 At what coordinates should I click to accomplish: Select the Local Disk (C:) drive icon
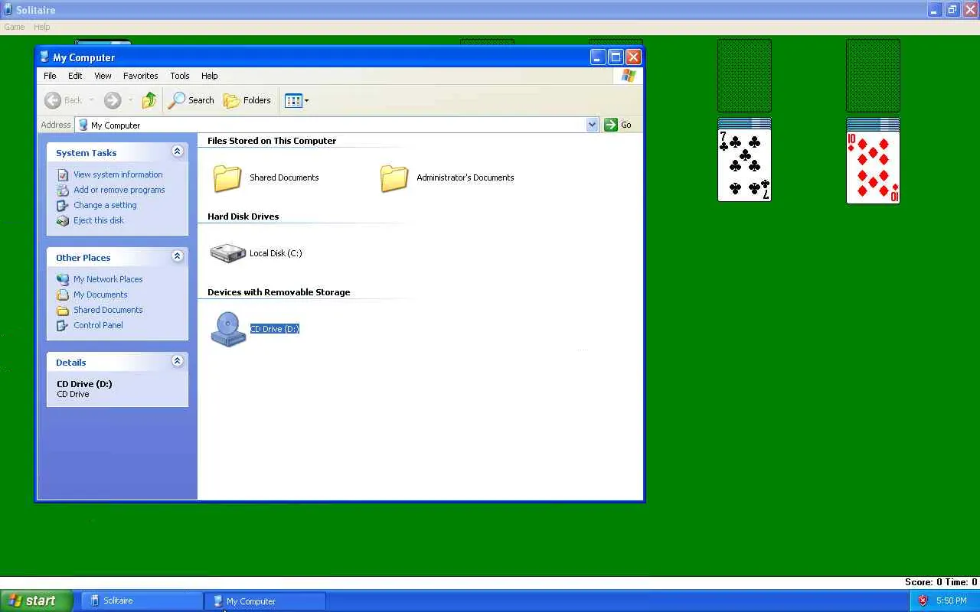tap(227, 253)
